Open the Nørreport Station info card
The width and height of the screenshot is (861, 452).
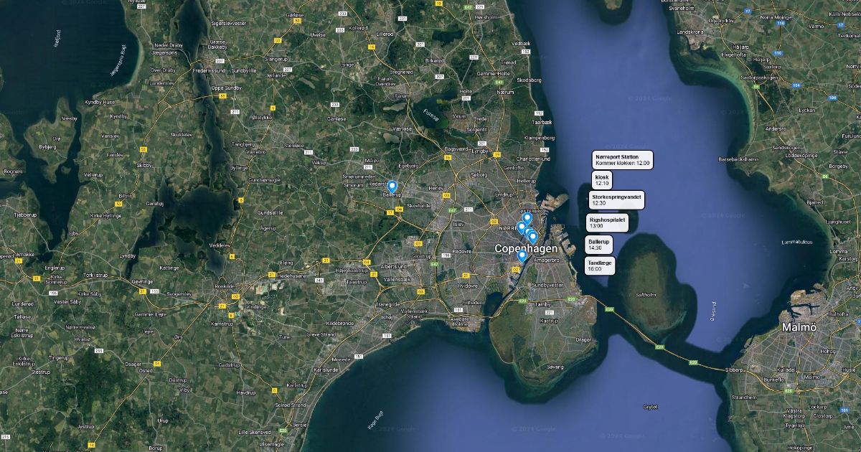pyautogui.click(x=623, y=160)
